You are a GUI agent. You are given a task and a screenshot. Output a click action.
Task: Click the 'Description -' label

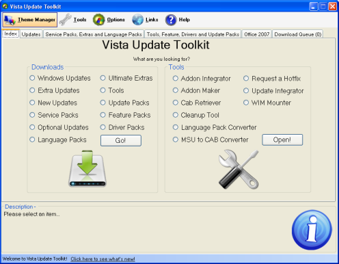coord(21,207)
